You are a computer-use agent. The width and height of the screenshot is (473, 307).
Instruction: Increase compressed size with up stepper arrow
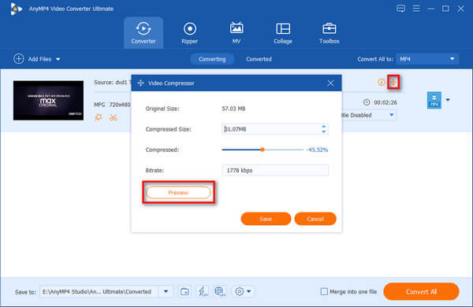tap(324, 127)
